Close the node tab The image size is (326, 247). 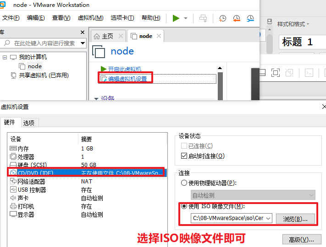click(159, 36)
